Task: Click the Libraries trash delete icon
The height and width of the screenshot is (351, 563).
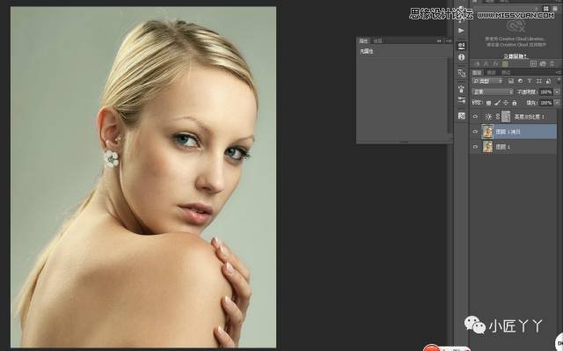Action: click(552, 63)
